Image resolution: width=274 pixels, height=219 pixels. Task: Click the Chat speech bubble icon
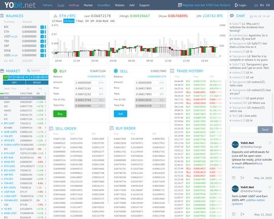tap(232, 16)
